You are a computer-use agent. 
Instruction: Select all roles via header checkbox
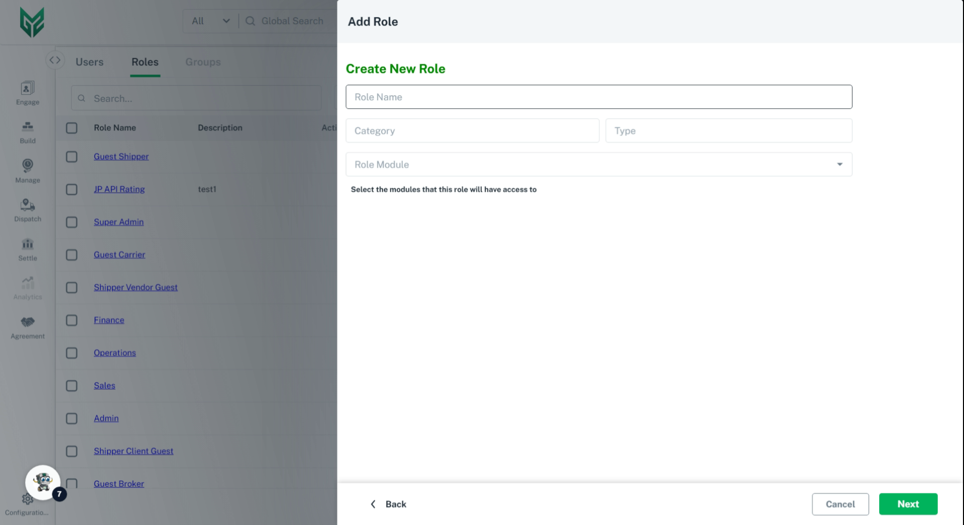coord(72,128)
